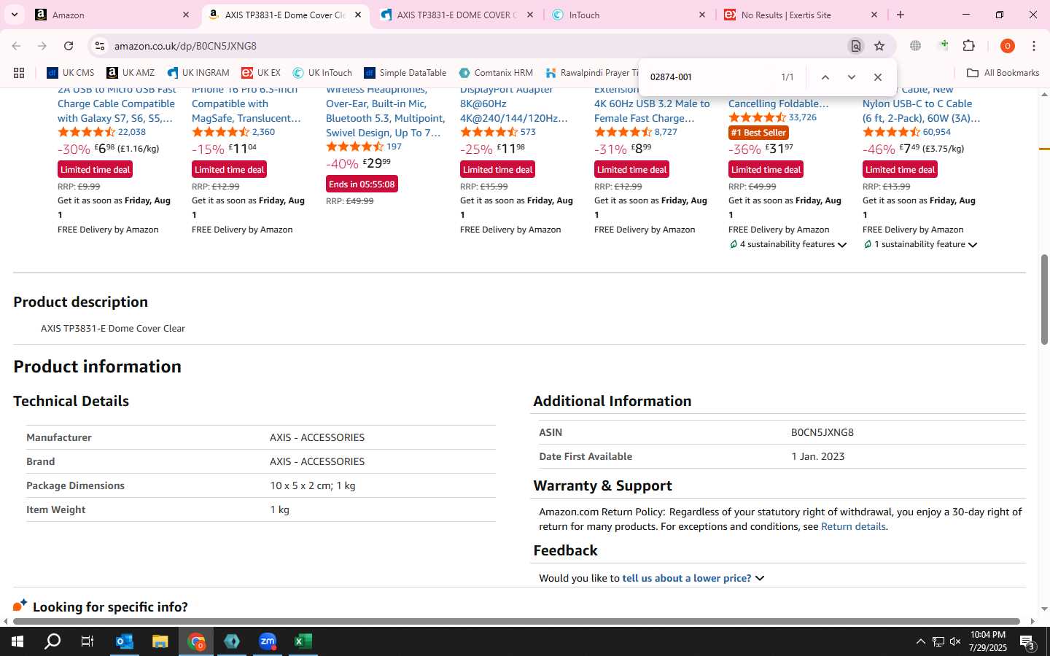Open the 4K 60Hz USB 3.2 extension product title
1050x656 pixels.
coord(652,104)
